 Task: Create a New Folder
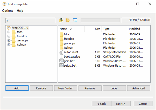[66, 88]
